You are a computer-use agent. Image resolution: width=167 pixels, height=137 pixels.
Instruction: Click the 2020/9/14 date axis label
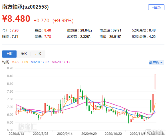[65, 134]
